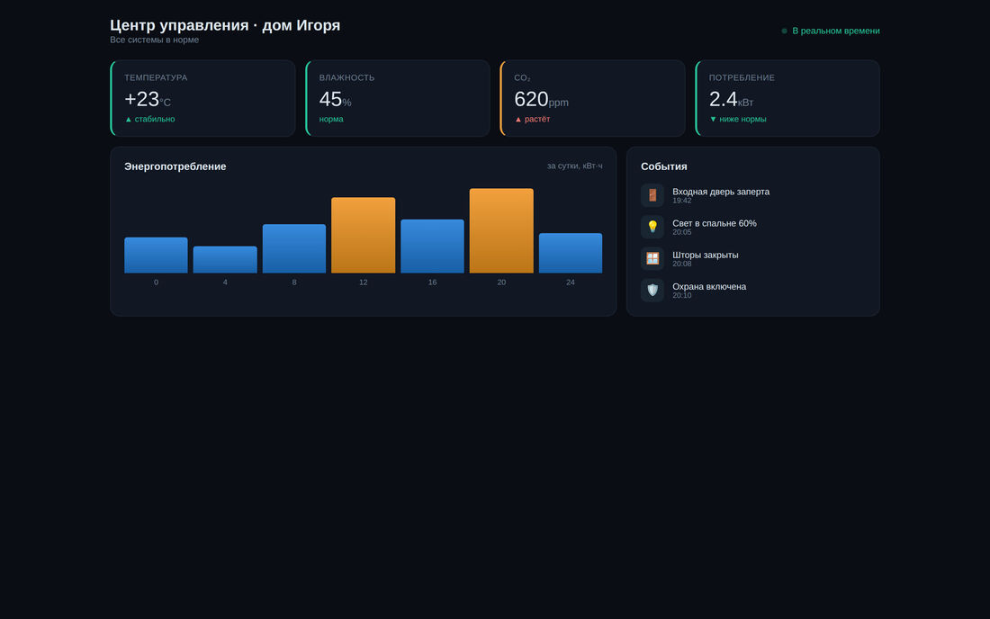Click the Свет в спальне 60% event text
The height and width of the screenshot is (619, 990).
click(714, 223)
